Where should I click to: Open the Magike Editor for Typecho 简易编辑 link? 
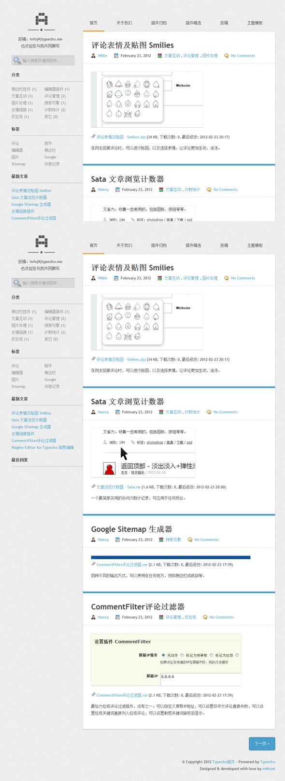43,448
